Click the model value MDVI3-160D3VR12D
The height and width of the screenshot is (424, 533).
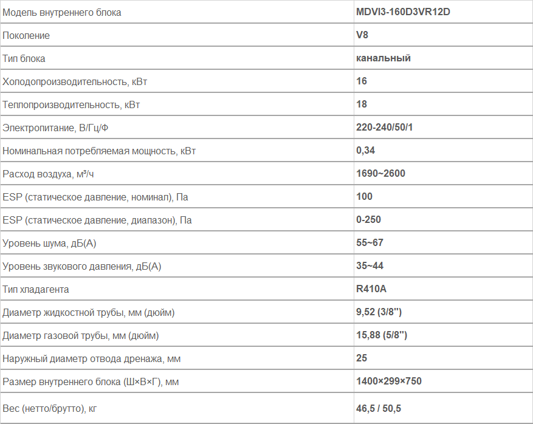click(403, 12)
